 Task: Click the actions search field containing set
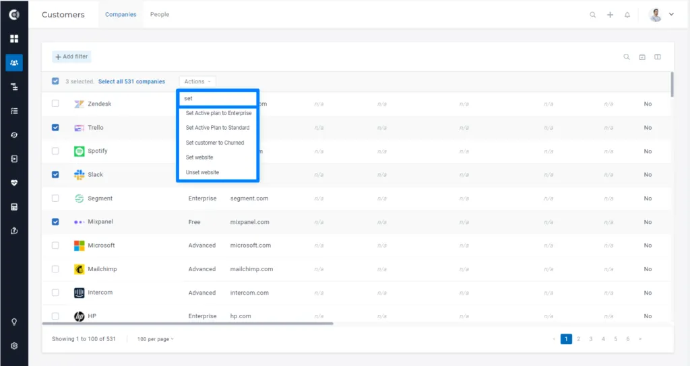click(x=218, y=98)
